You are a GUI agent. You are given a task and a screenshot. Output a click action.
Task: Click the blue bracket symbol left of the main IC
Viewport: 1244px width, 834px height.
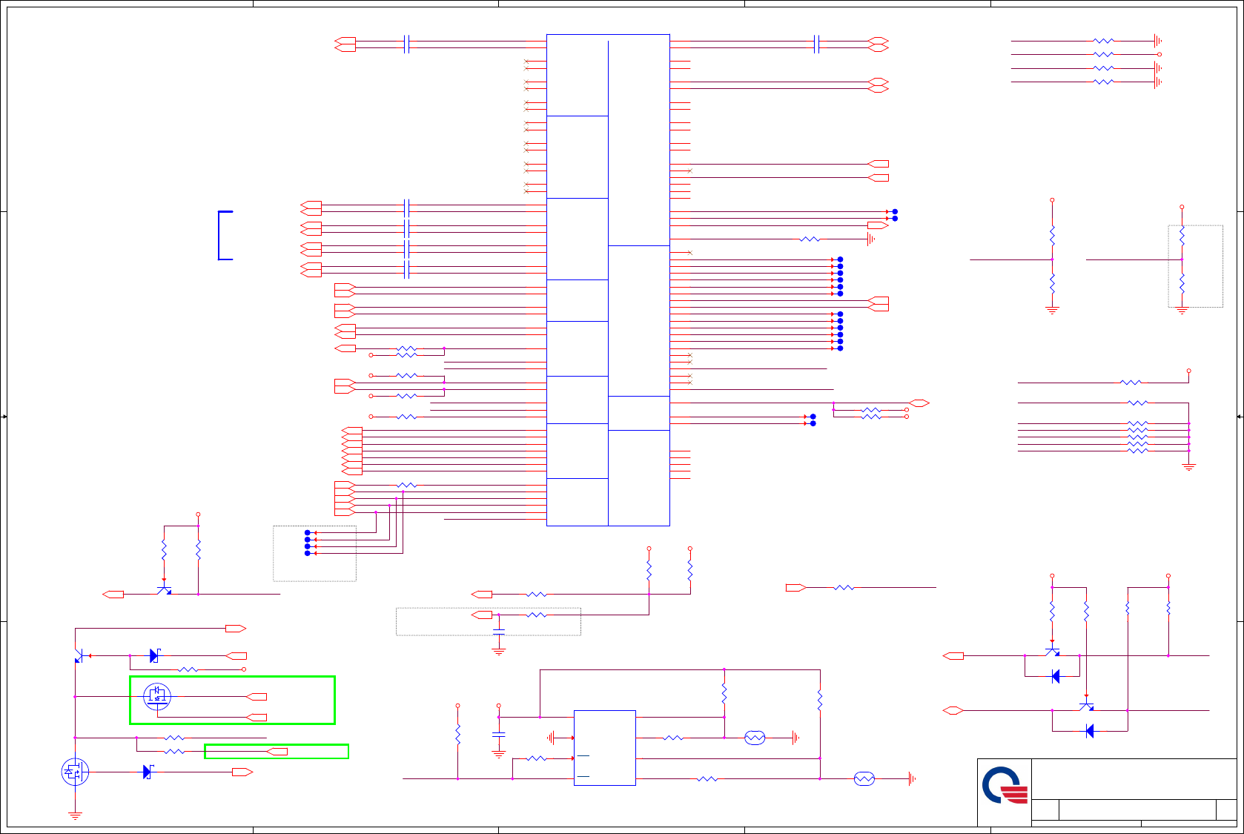coord(225,236)
